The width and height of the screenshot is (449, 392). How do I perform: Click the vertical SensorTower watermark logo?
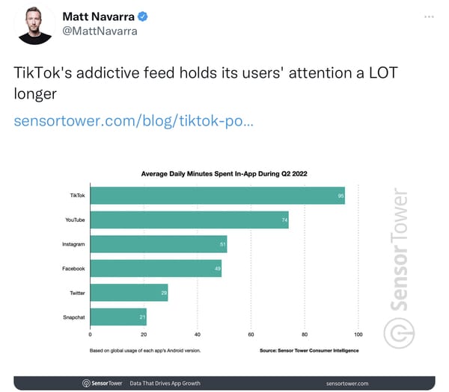coord(400,249)
